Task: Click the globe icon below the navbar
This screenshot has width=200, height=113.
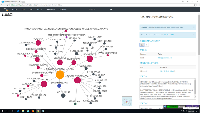Action: (x=8, y=15)
